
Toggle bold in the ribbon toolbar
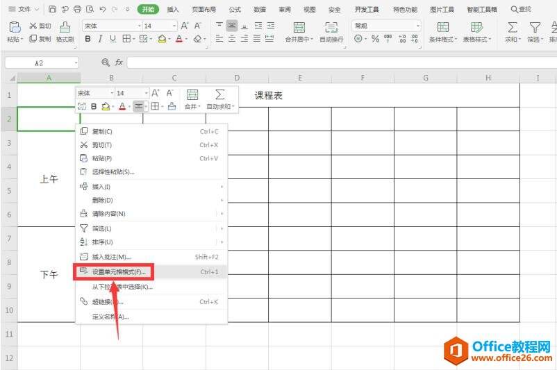(88, 39)
